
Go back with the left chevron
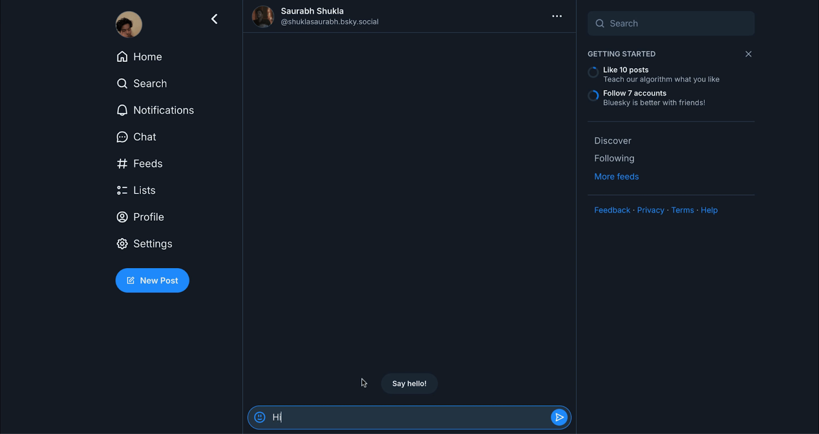[214, 19]
